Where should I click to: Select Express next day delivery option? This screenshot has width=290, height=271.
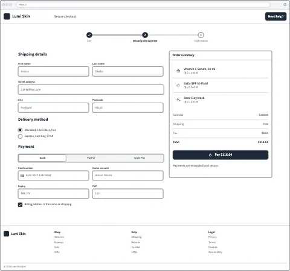pos(20,136)
